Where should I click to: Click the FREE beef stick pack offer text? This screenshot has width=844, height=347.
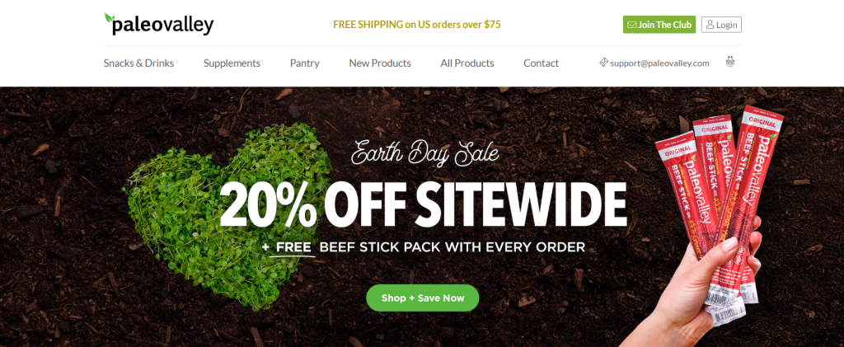pos(423,247)
